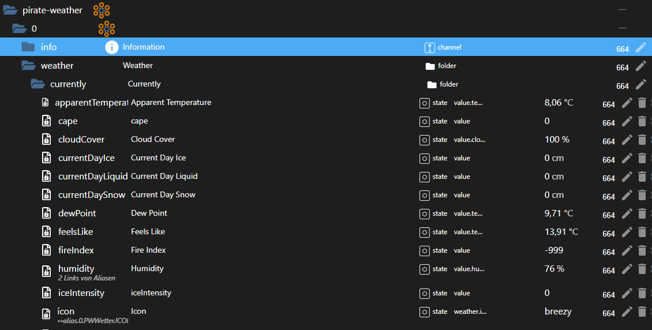Remove the icon state via trash
This screenshot has height=330, width=652.
point(642,312)
